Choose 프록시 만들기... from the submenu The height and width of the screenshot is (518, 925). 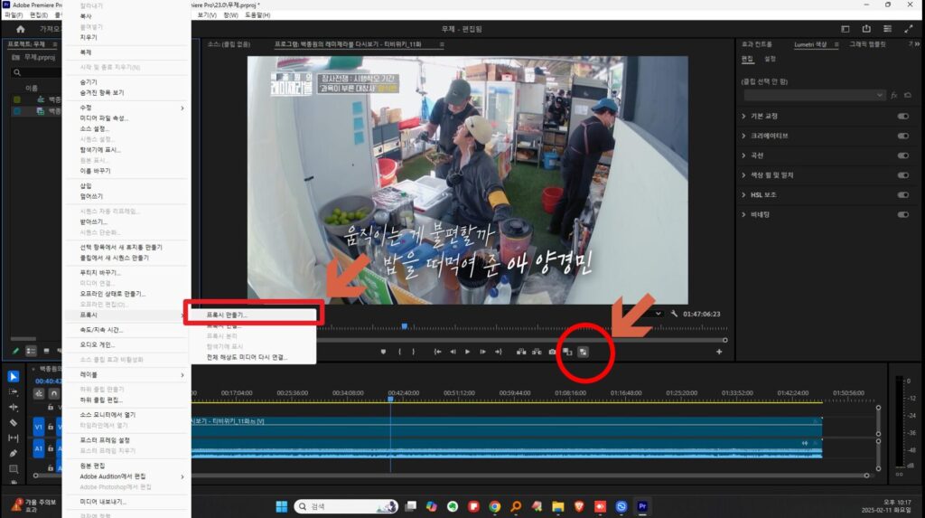point(228,316)
